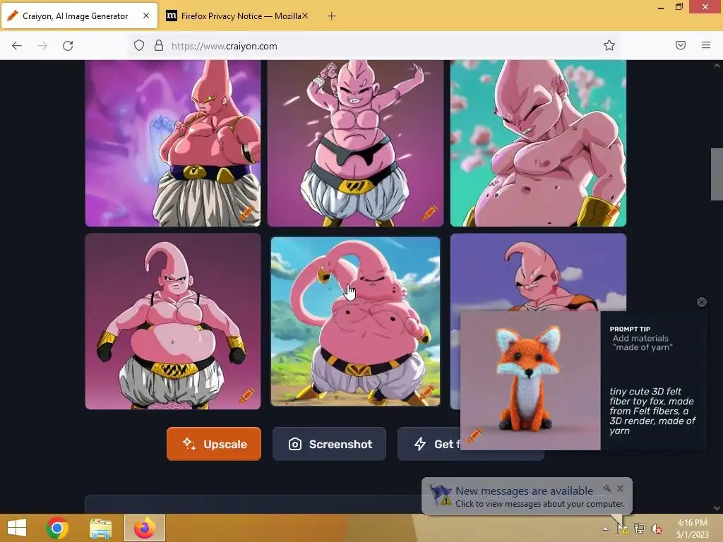Click the page vertical scrollbar thumb
Image resolution: width=723 pixels, height=542 pixels.
tap(717, 174)
